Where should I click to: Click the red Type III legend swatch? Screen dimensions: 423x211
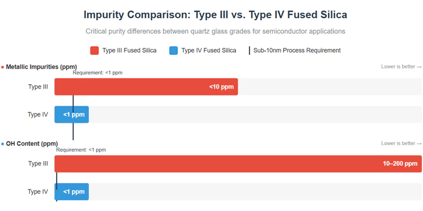click(x=95, y=51)
